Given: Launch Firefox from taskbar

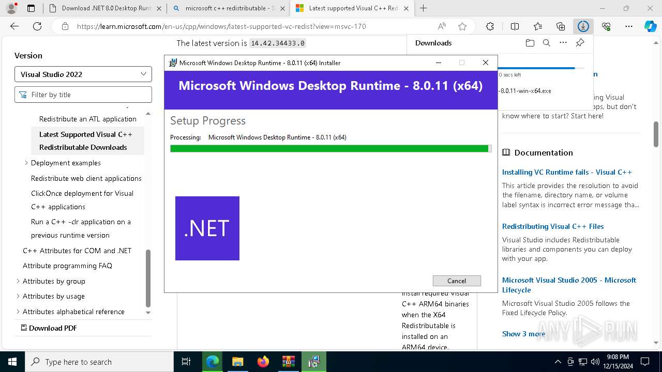Looking at the screenshot, I should coord(263,362).
